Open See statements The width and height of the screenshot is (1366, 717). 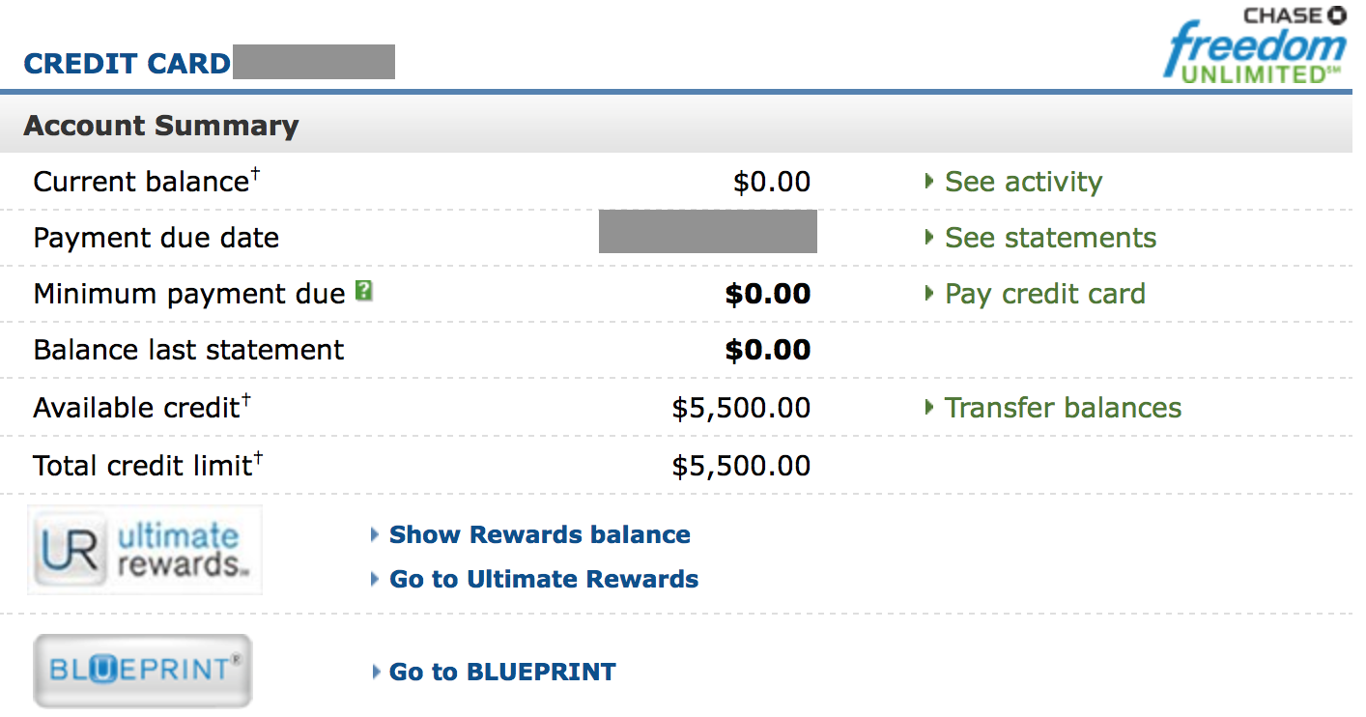coord(1050,238)
